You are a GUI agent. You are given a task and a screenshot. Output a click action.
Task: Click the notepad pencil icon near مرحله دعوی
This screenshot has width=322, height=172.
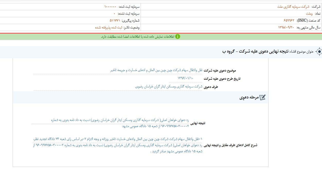[x=262, y=97]
